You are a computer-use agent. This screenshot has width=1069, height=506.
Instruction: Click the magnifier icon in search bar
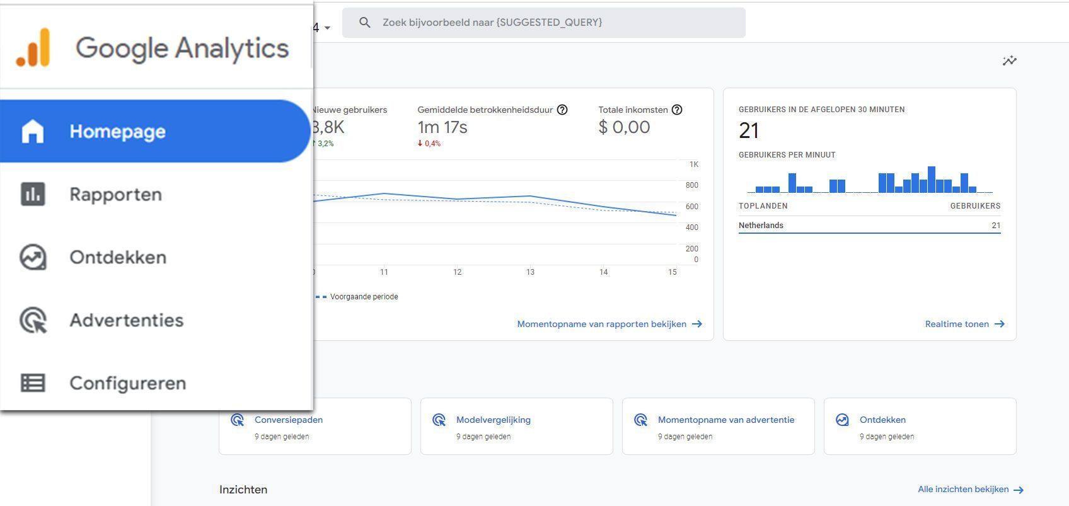[364, 23]
